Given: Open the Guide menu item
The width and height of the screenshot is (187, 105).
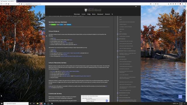Looking at the screenshot, I should pos(83,14).
